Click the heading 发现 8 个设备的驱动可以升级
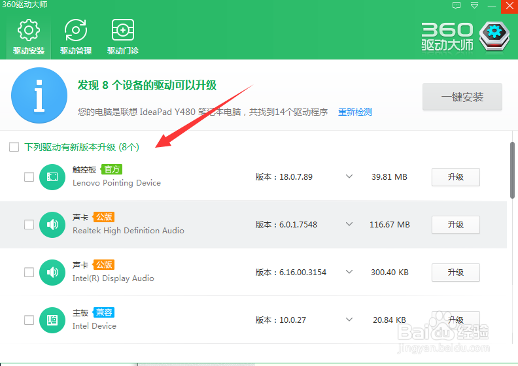The height and width of the screenshot is (366, 518). pyautogui.click(x=147, y=85)
